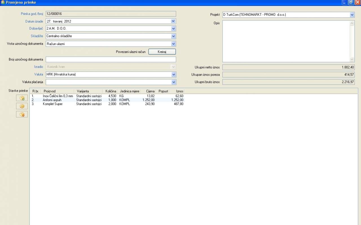Sort by the Proizvod column header
Viewport: 361px width, 225px height.
click(57, 91)
